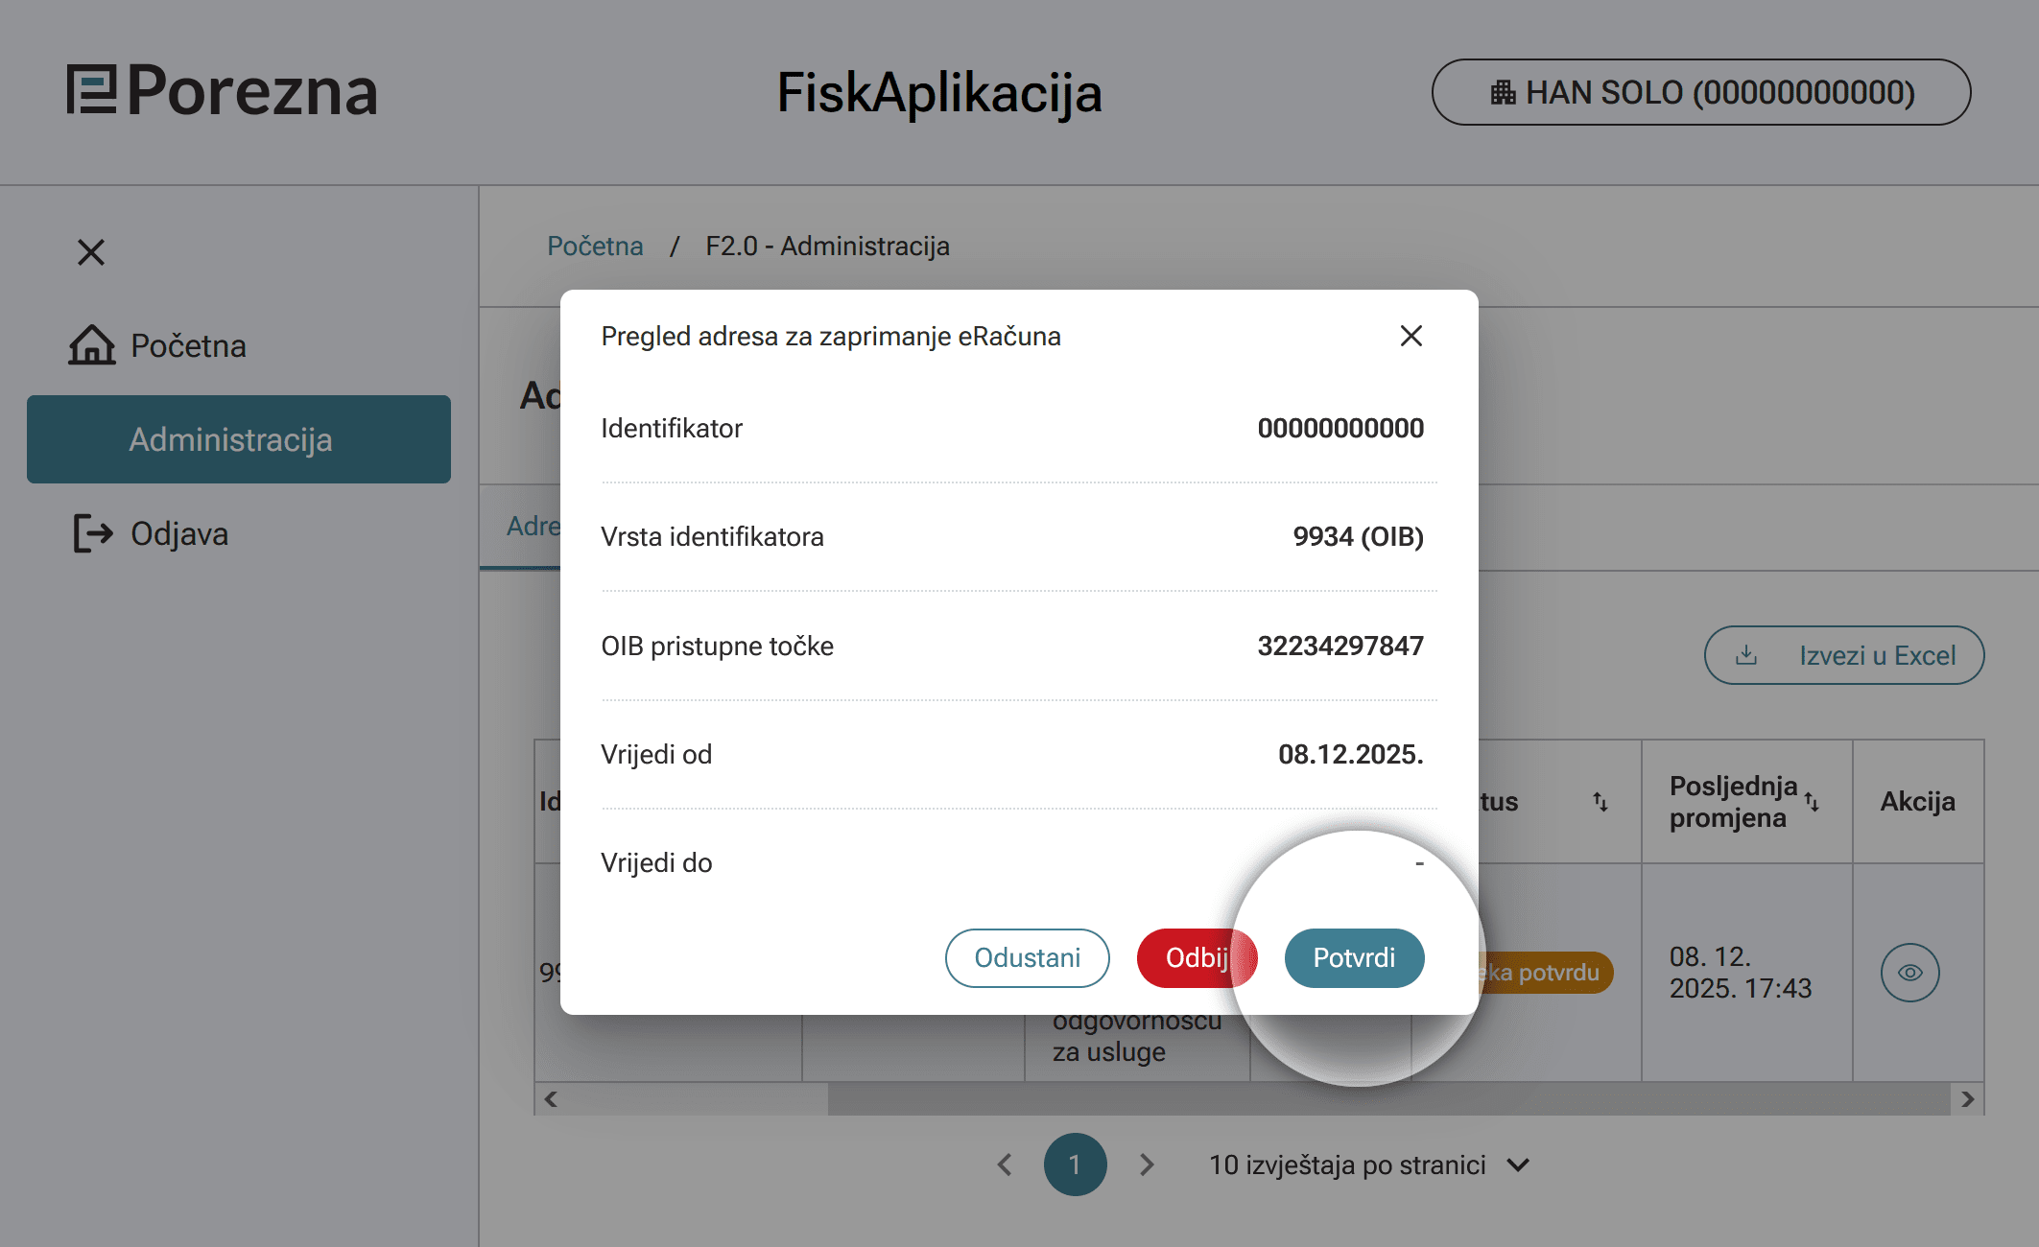Select the Odjava menu entry
Viewport: 2039px width, 1247px height.
[179, 533]
